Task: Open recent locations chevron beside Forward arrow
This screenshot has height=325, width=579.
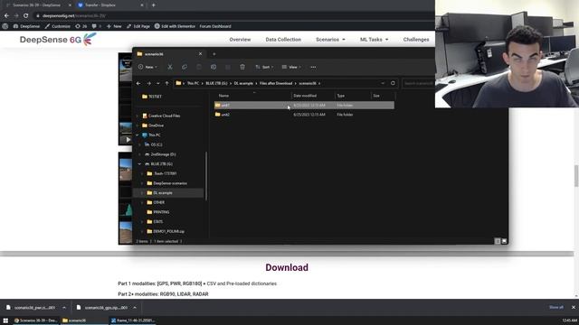Action: point(158,83)
